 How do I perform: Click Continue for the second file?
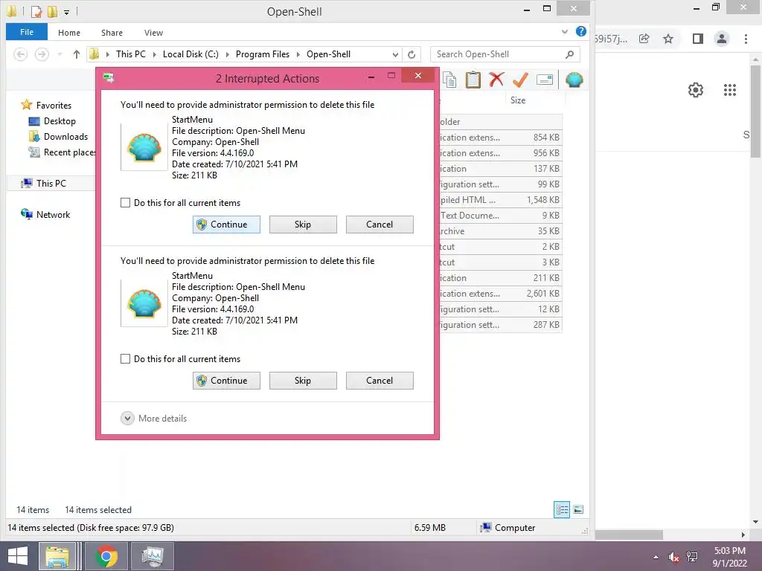(x=226, y=381)
